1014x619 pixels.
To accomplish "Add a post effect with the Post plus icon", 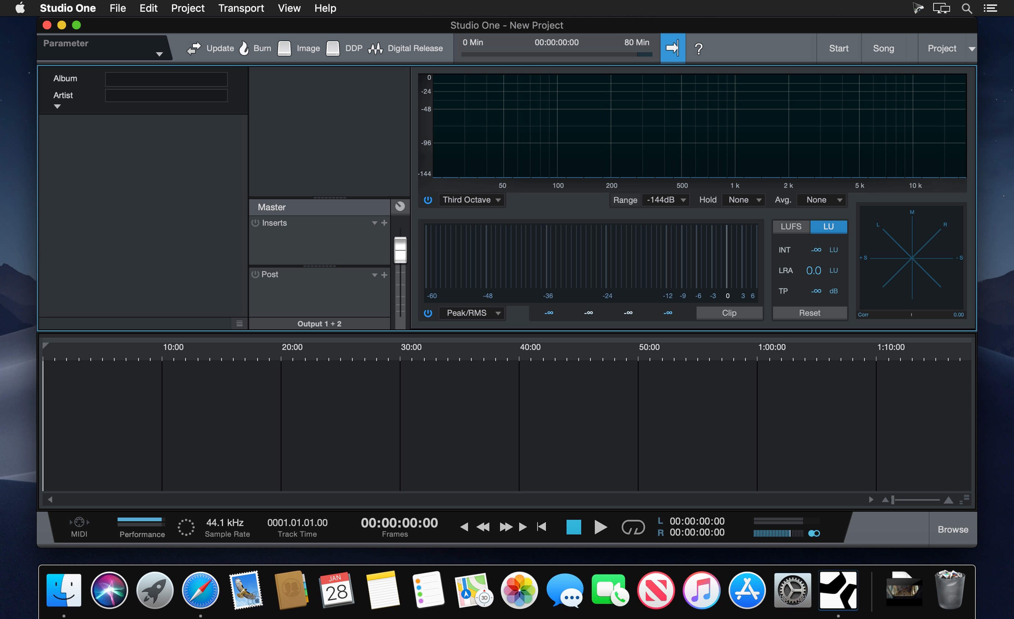I will pyautogui.click(x=384, y=275).
